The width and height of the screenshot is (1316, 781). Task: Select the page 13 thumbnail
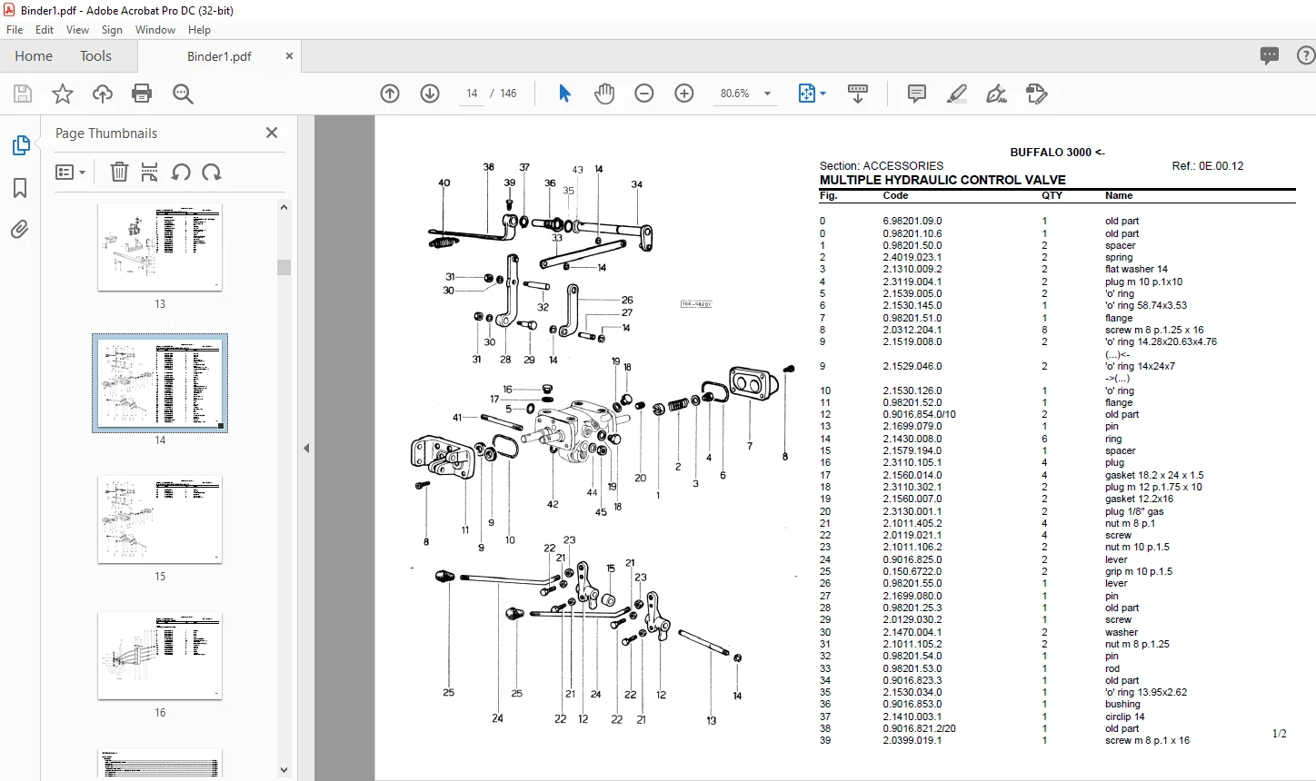point(160,248)
